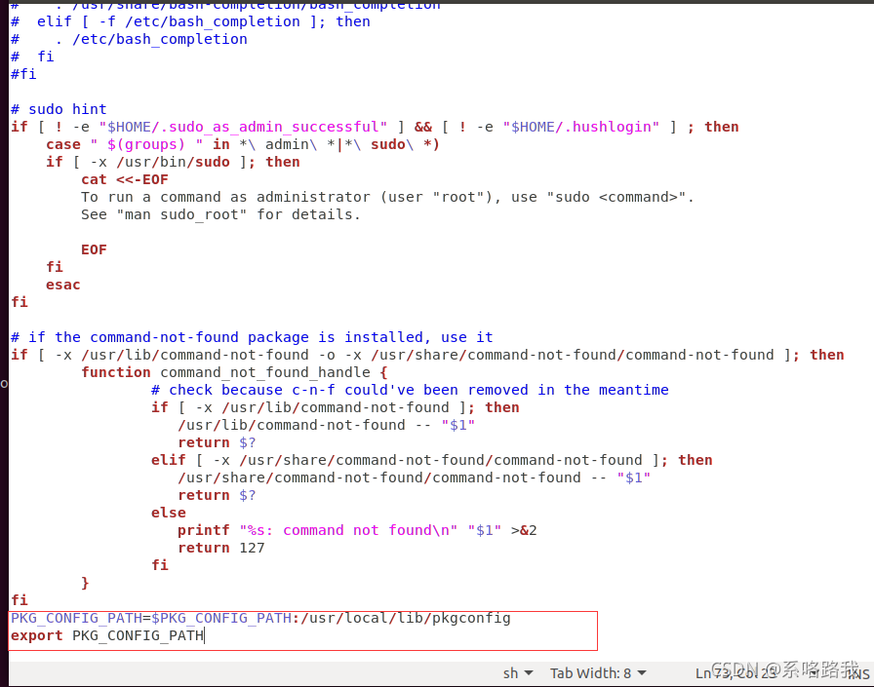874x687 pixels.
Task: Click the 'return 127' line
Action: click(x=221, y=548)
